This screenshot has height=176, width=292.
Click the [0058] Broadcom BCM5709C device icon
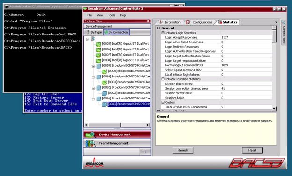(x=99, y=66)
